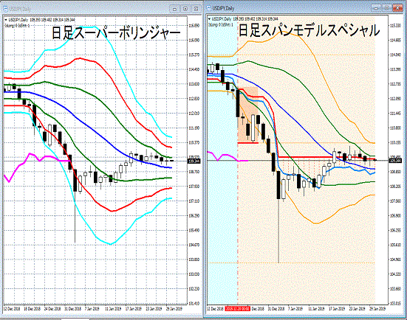Maximize the left USDJPY chart window

[185, 9]
